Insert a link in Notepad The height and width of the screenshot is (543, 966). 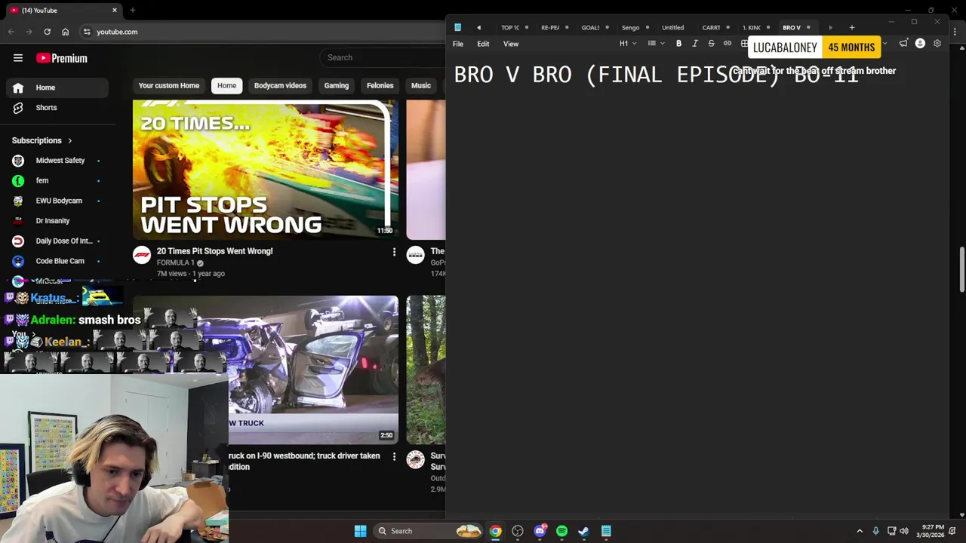click(x=728, y=44)
